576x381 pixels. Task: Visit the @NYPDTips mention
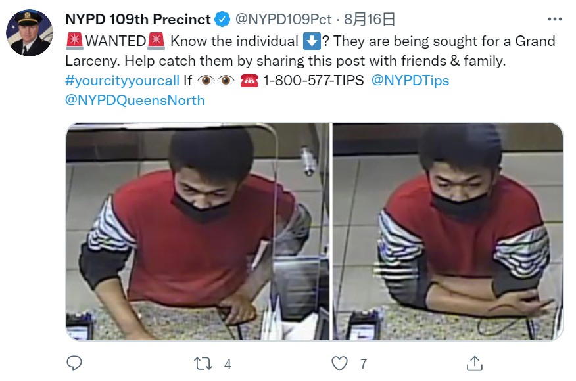(410, 80)
